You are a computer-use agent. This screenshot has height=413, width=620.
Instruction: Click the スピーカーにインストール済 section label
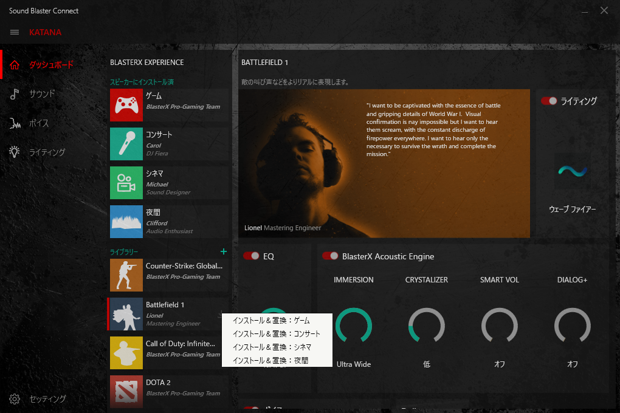pos(142,82)
